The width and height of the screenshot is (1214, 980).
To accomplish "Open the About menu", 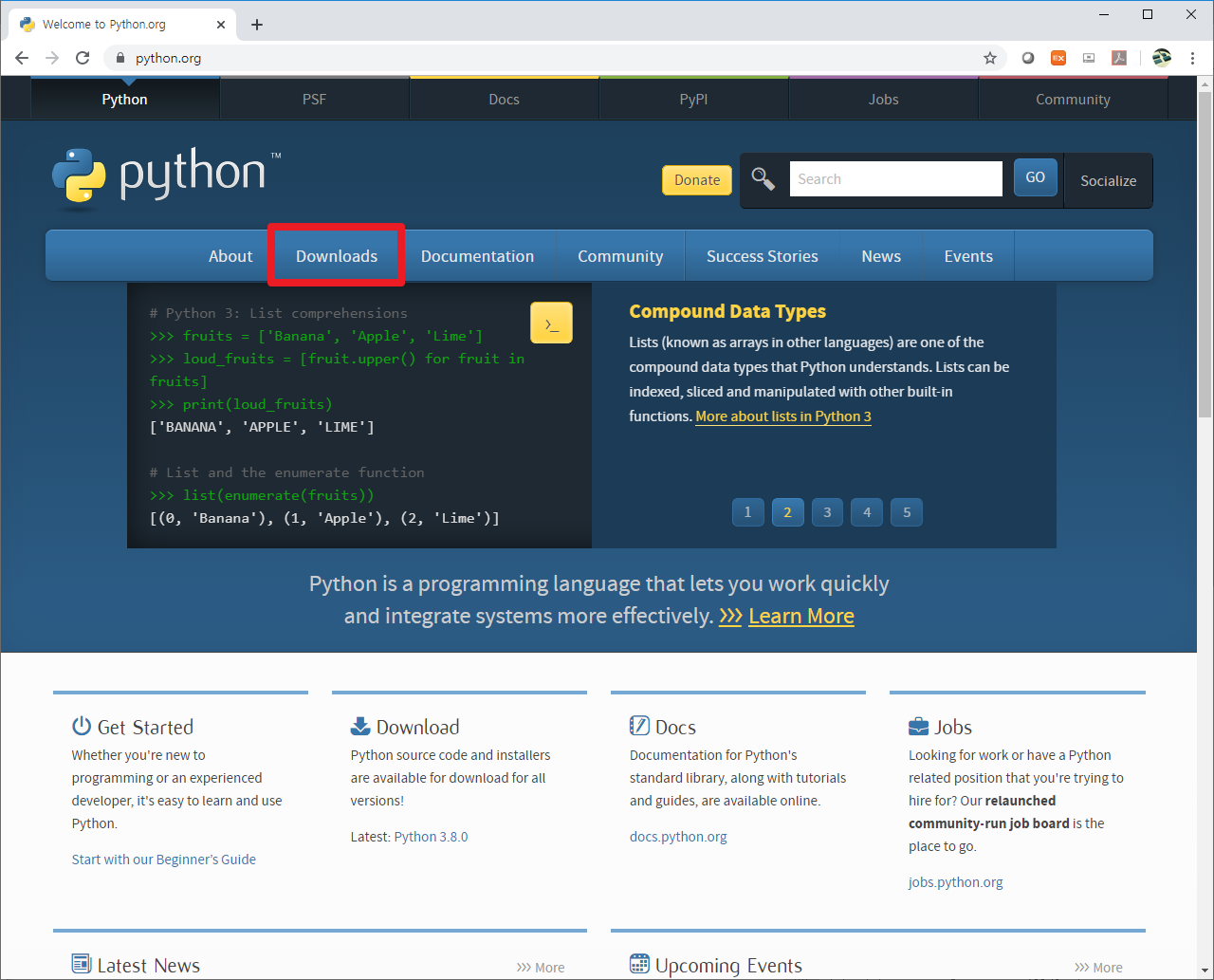I will click(x=230, y=256).
